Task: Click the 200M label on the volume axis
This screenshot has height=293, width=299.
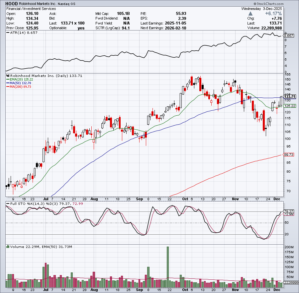Action: (289, 247)
